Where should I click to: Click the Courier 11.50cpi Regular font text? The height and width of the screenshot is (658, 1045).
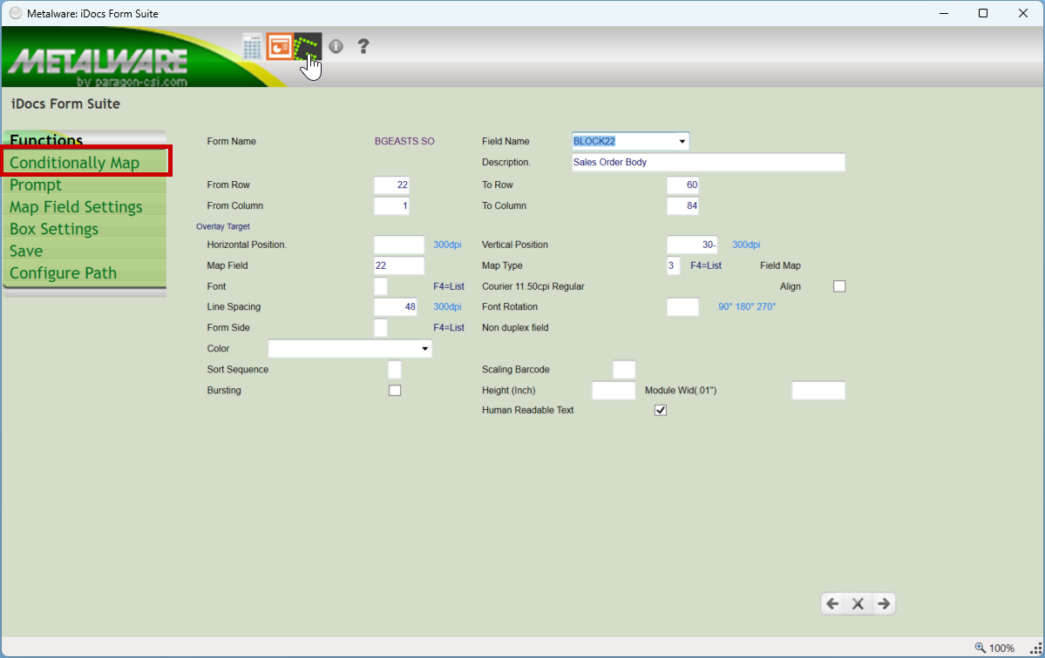coord(533,286)
